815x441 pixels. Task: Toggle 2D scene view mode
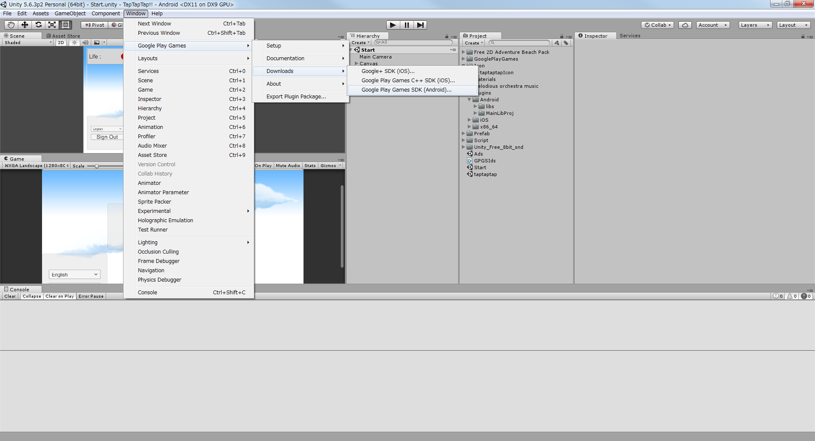coord(61,42)
